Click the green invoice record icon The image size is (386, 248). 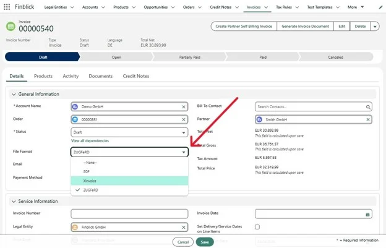tap(11, 27)
